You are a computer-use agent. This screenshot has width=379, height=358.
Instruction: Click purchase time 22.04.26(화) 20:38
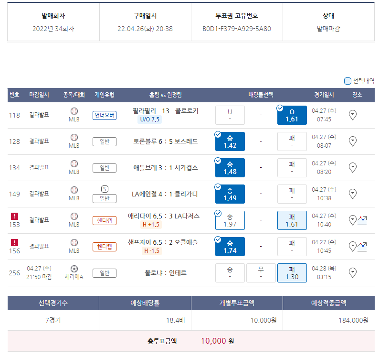(145, 29)
